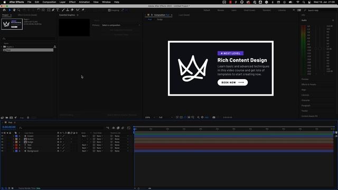The image size is (338, 190).
Task: Select the Brush tool
Action: pyautogui.click(x=63, y=10)
